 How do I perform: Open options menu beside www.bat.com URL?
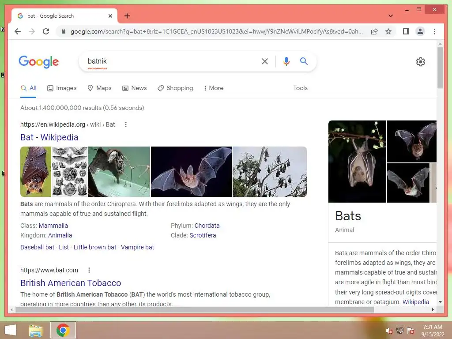click(89, 270)
